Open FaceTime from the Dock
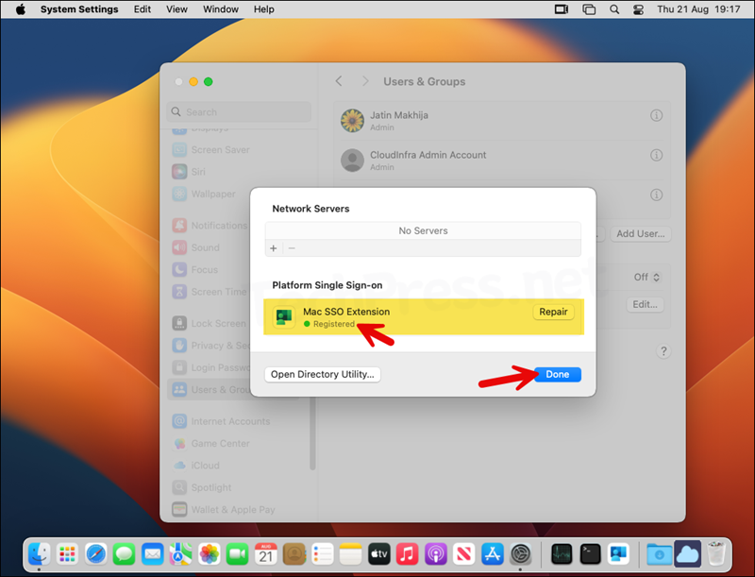 [238, 554]
